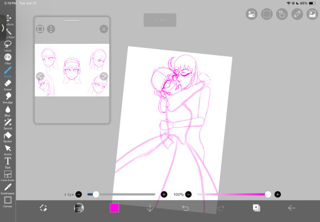Open the FX Filter tool
320x222 pixels.
click(8, 59)
